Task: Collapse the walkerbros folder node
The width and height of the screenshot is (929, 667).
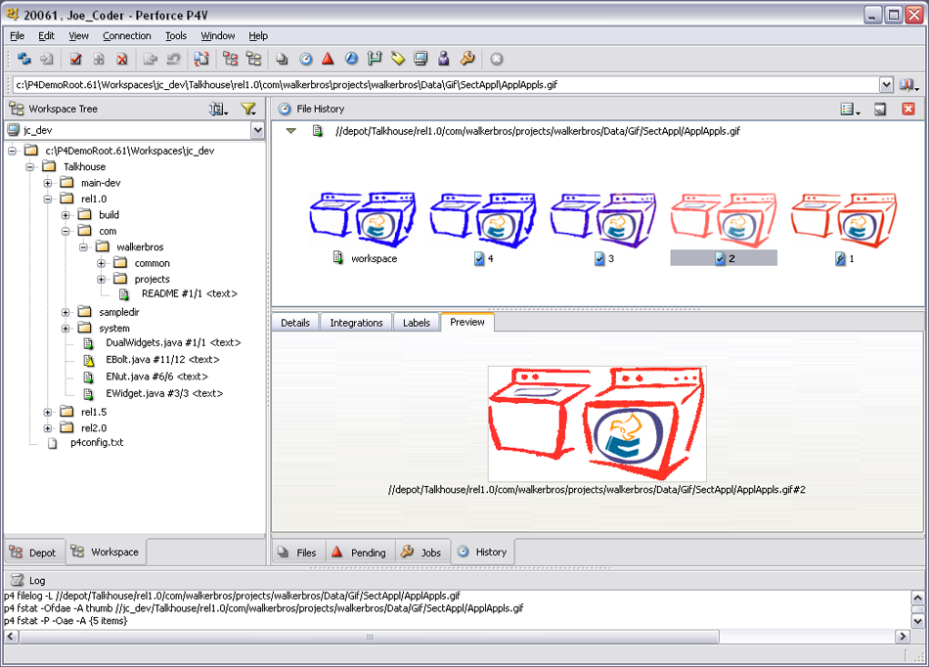Action: [x=84, y=247]
